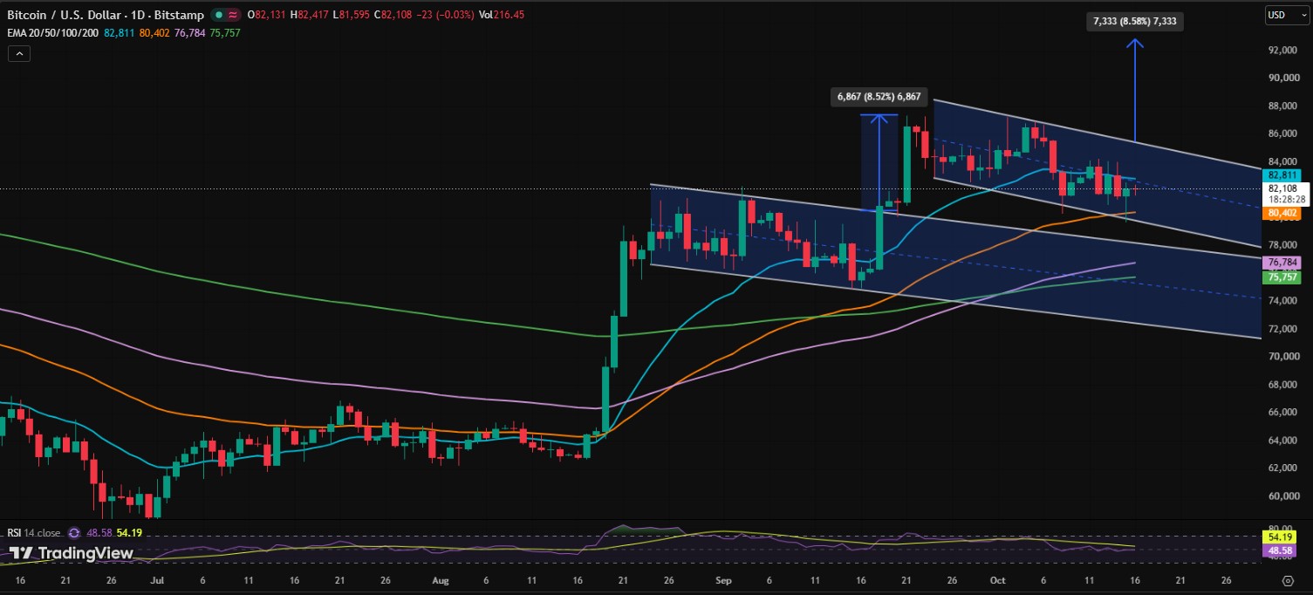Click the Bitcoin / U.S. Dollar symbol title
This screenshot has width=1313, height=595.
[x=104, y=15]
